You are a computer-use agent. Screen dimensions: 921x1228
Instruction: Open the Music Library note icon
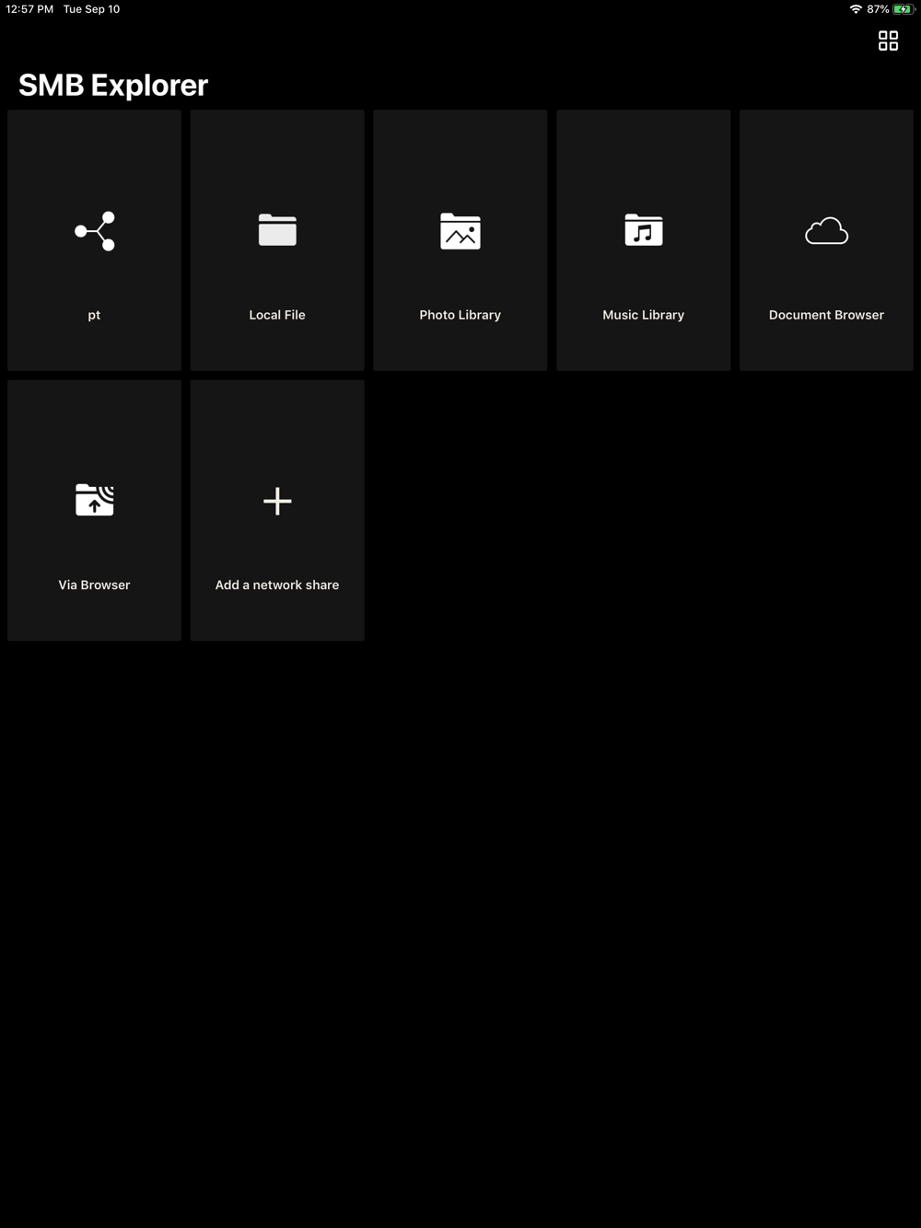[x=644, y=230]
